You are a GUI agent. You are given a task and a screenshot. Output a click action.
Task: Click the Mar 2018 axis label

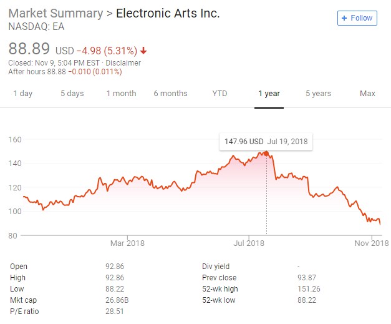tap(127, 243)
